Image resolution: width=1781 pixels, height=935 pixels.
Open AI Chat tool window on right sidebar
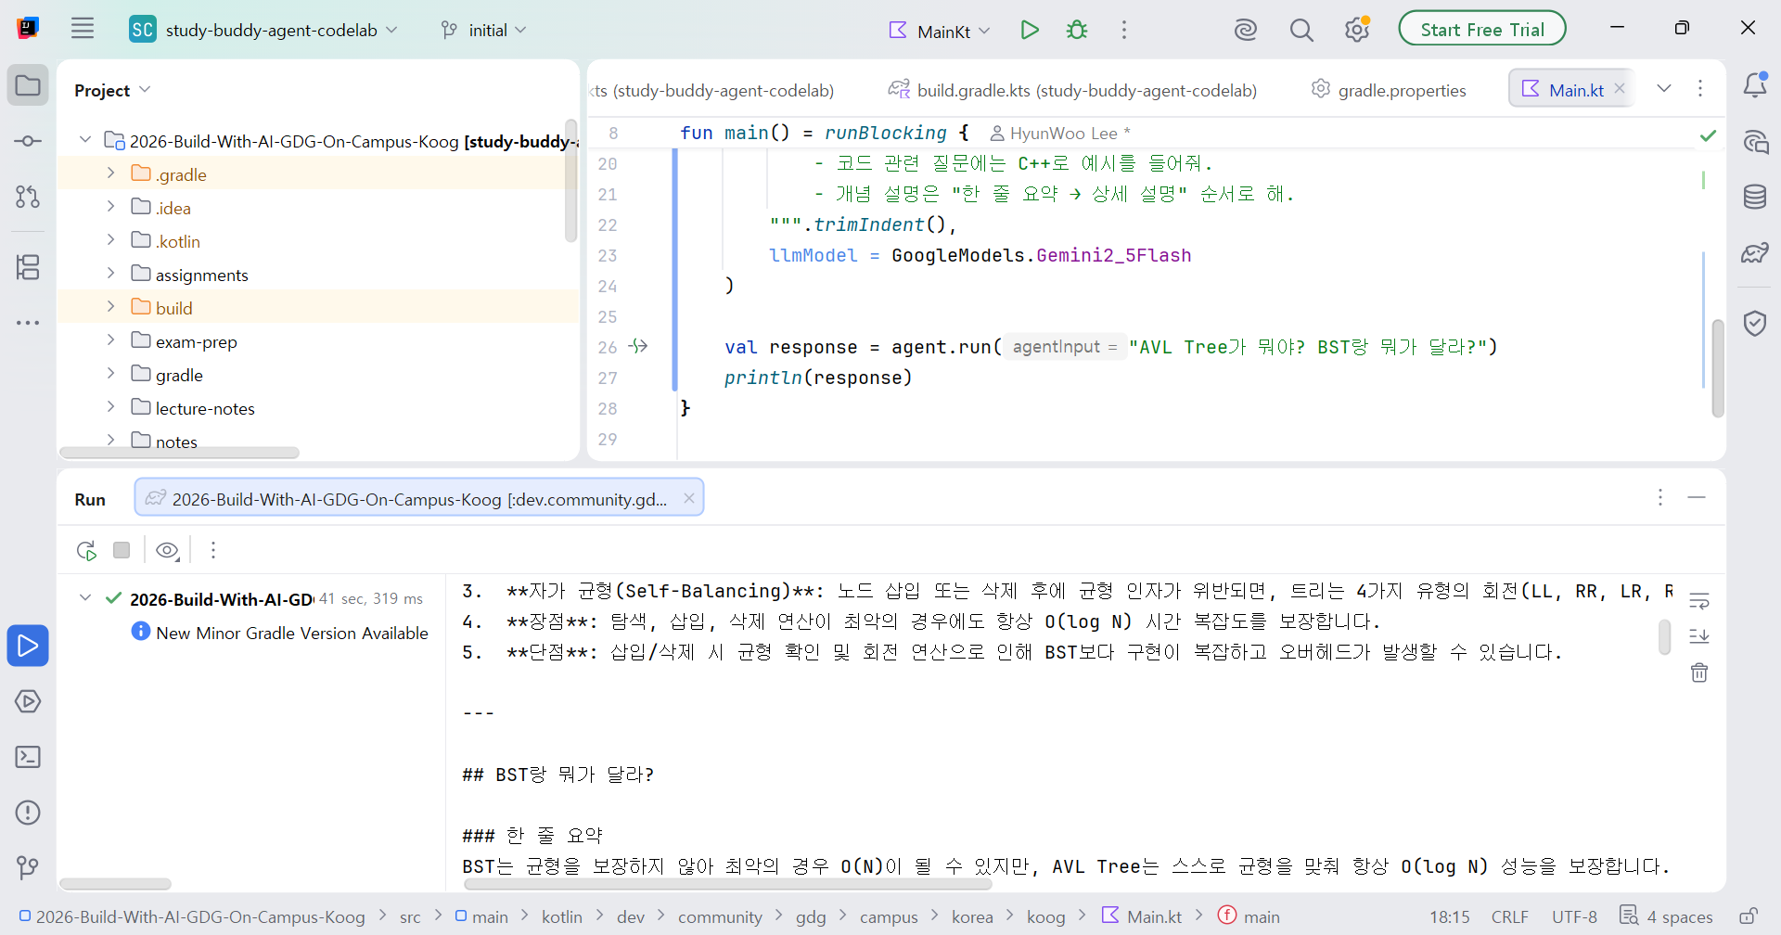click(x=1755, y=142)
